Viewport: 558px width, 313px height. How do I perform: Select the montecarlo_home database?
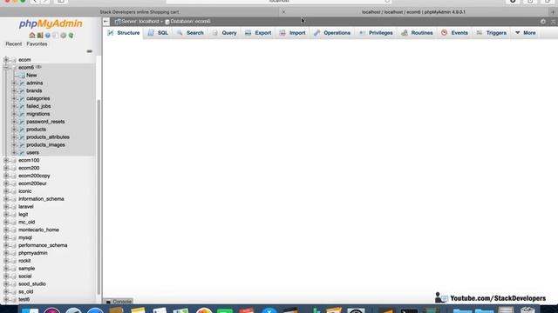coord(38,230)
